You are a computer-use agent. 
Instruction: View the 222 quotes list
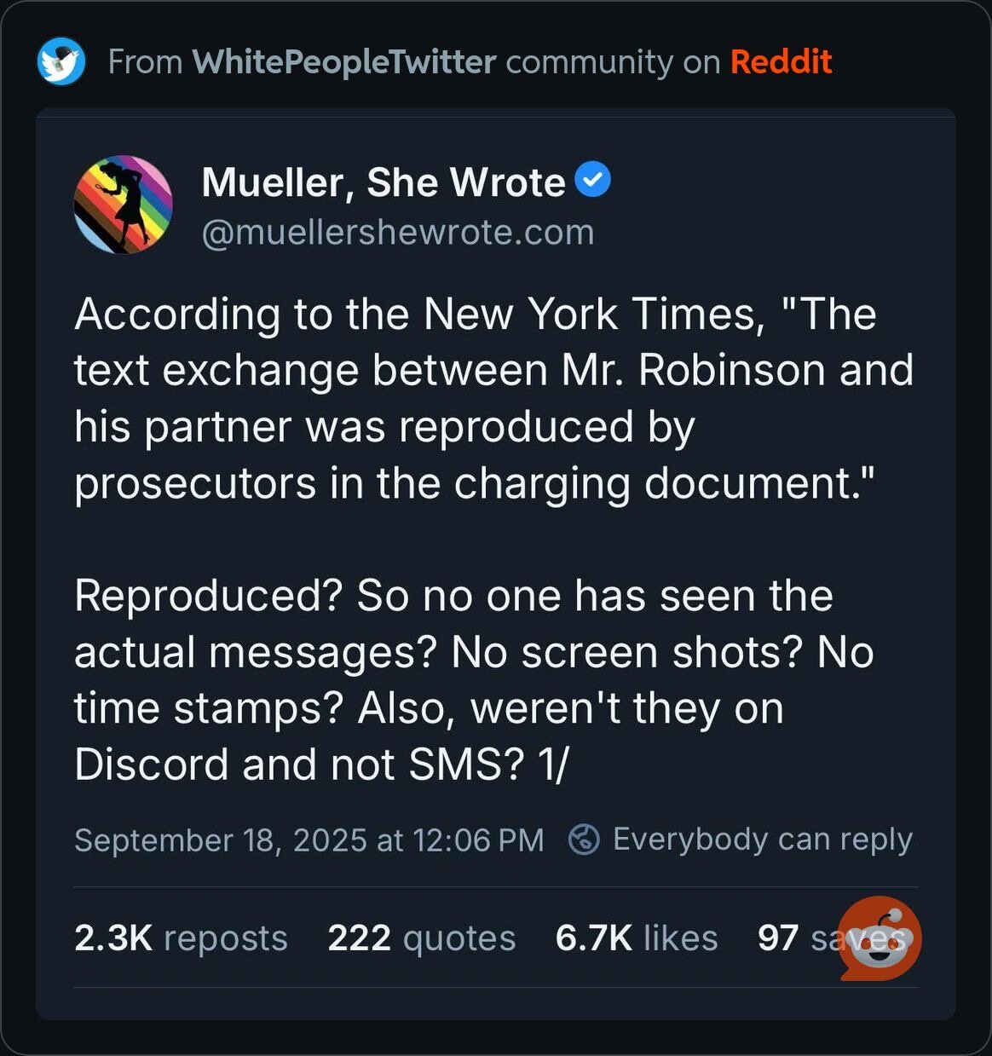click(422, 938)
